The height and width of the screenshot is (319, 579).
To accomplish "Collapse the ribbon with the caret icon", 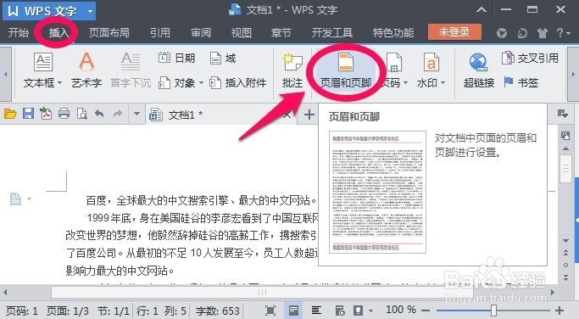I will tap(482, 9).
